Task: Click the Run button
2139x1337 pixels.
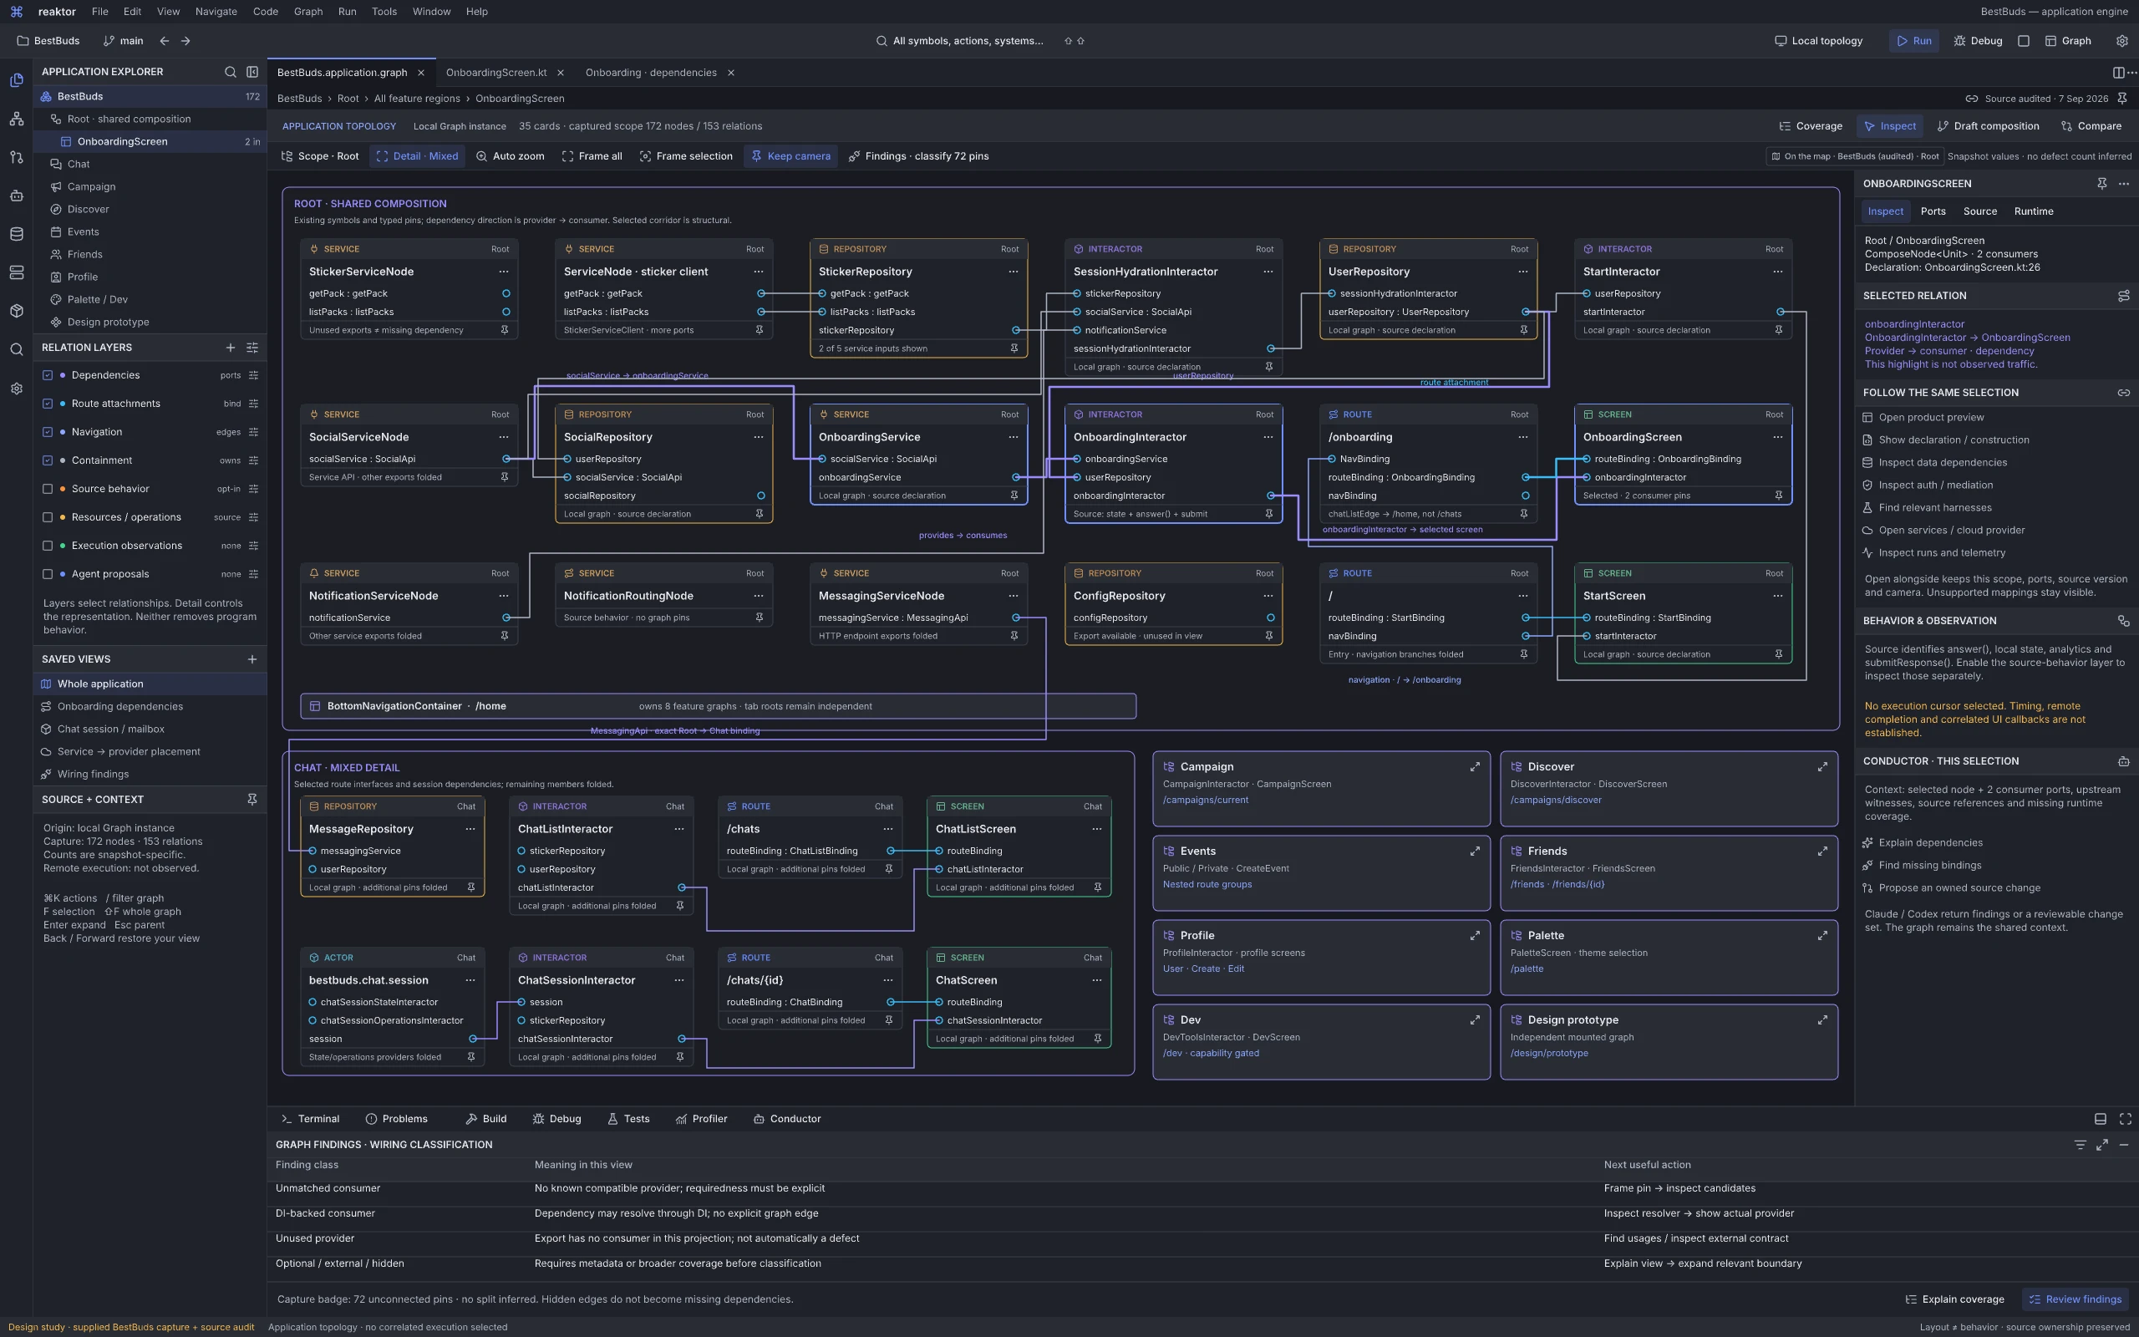Action: pyautogui.click(x=1913, y=41)
